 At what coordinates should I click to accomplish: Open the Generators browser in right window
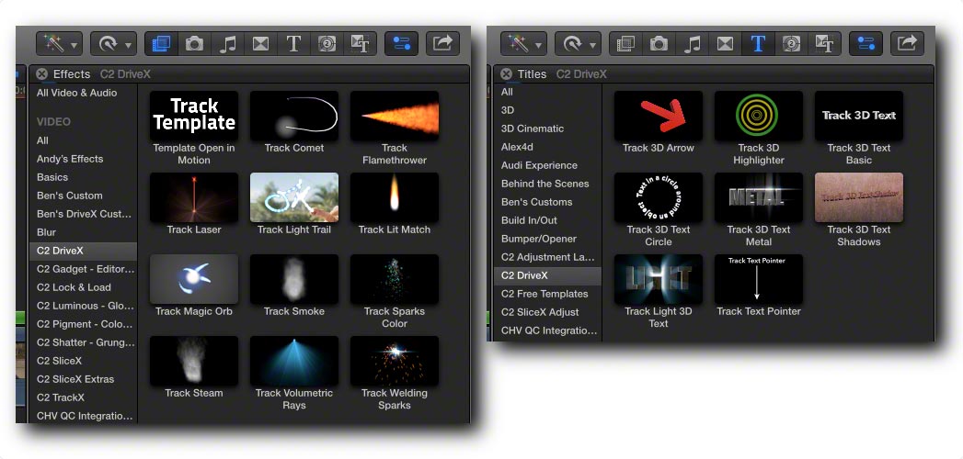[792, 43]
